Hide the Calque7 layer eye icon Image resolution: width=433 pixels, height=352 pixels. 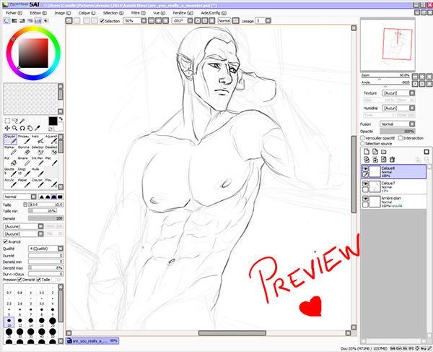coord(365,184)
